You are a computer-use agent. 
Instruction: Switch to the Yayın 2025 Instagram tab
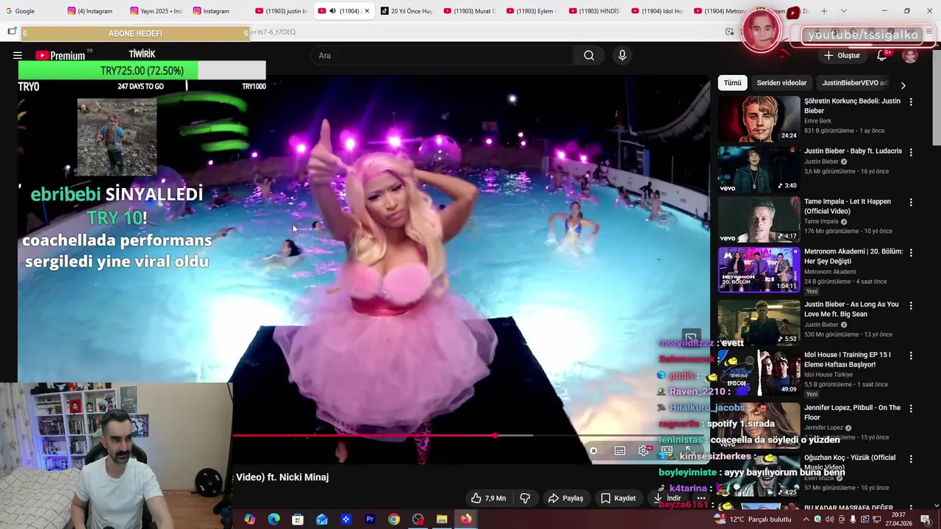point(155,11)
